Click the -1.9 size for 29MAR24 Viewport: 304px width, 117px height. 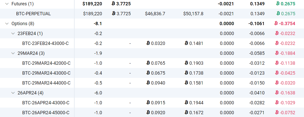tap(98, 53)
